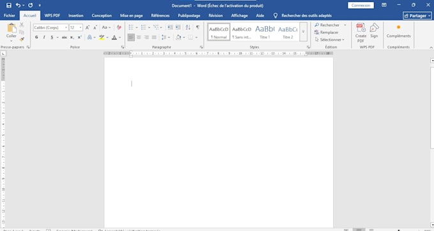Click Create PDF in WPS PDF group
434x231 pixels.
click(361, 33)
